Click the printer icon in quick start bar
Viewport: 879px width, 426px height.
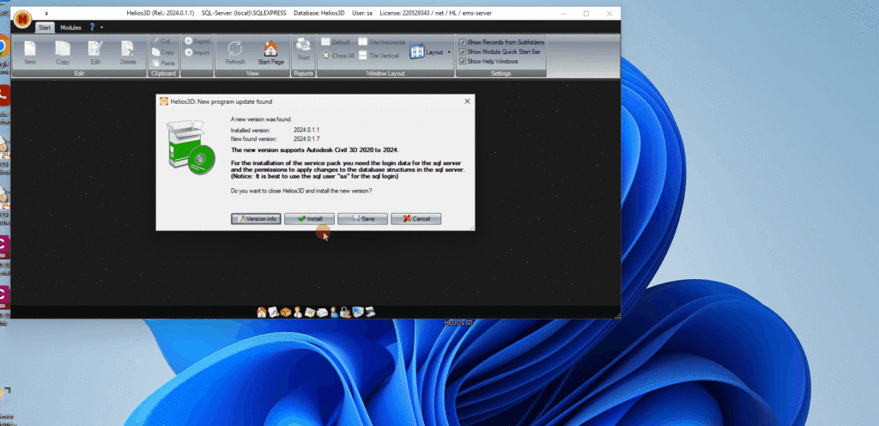coord(322,313)
